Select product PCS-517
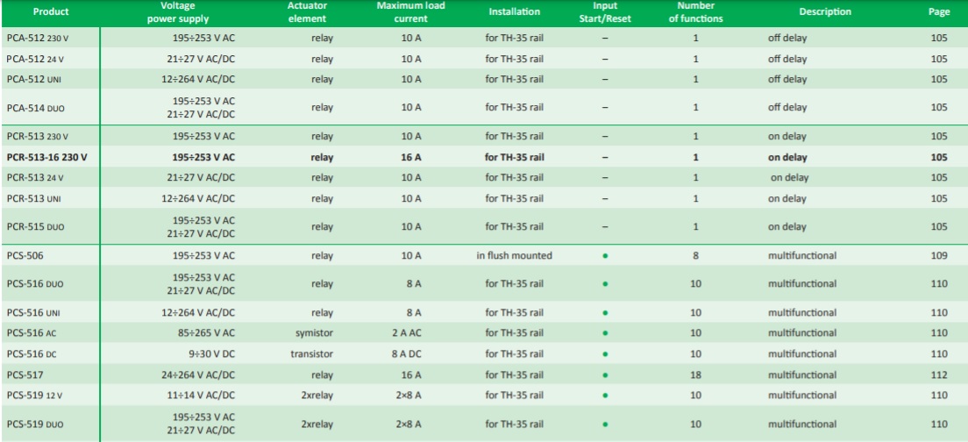This screenshot has height=442, width=968. pos(25,374)
